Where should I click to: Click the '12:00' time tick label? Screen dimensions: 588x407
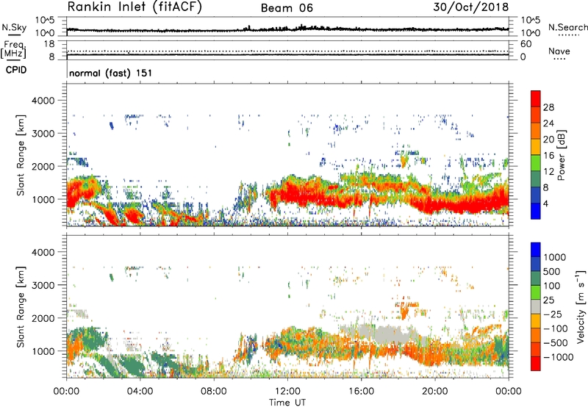pyautogui.click(x=287, y=392)
